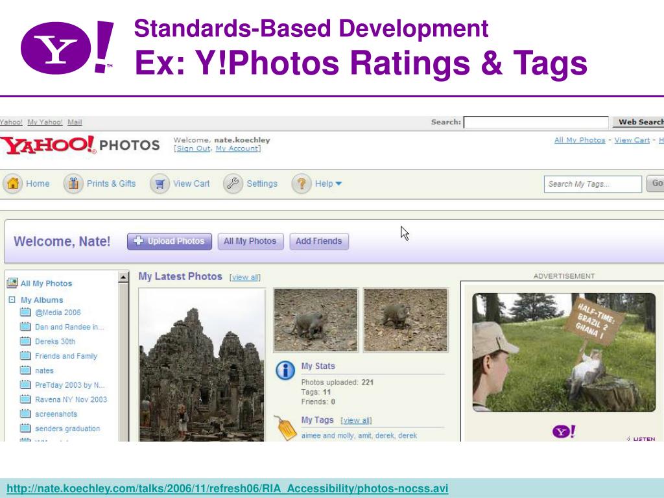664x498 pixels.
Task: Open the large temple ruins photo
Action: point(202,365)
